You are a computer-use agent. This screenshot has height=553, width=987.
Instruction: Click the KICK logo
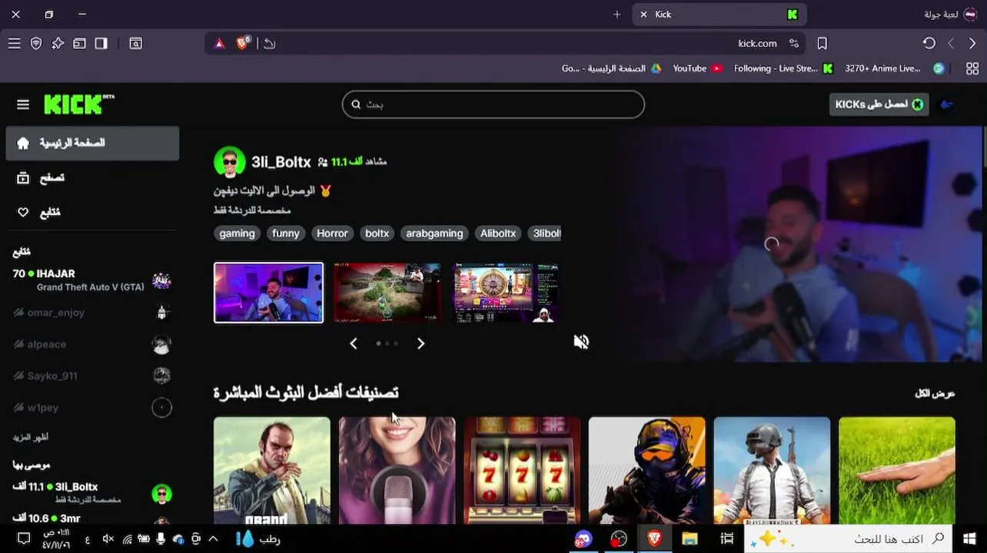(79, 104)
